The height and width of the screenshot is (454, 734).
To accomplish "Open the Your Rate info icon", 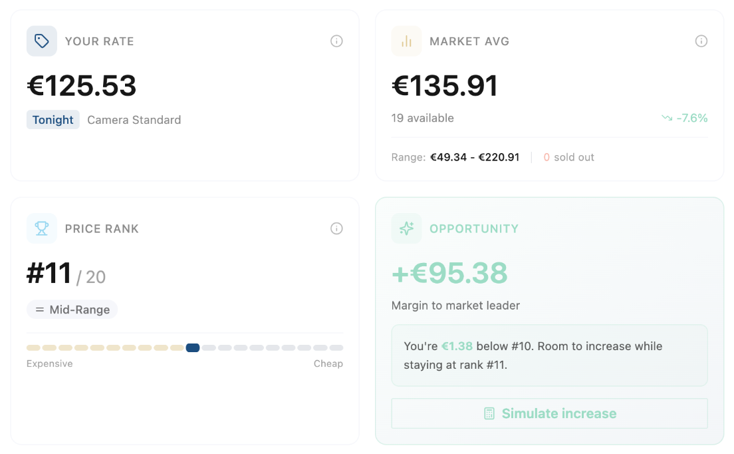I will tap(336, 41).
